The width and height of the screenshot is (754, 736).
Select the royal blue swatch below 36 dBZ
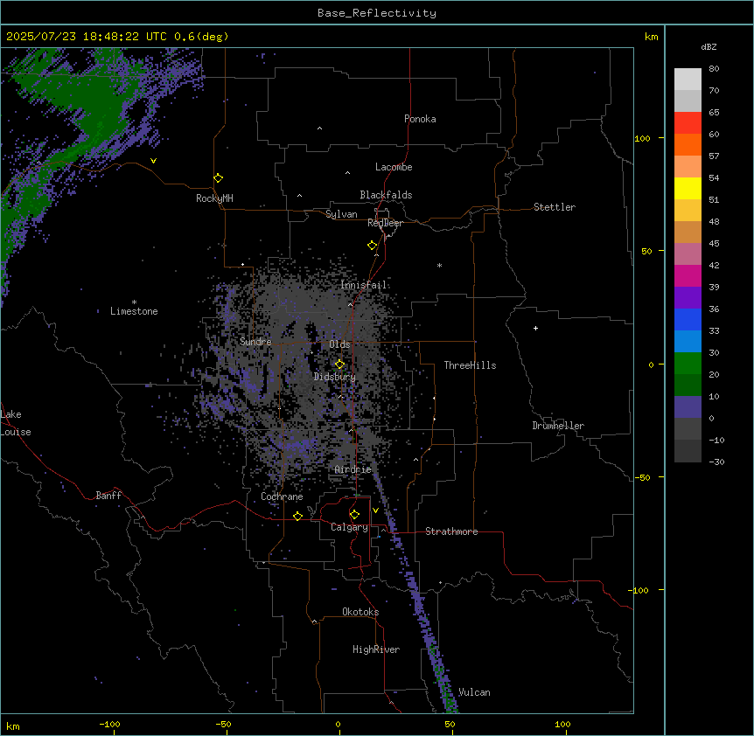pyautogui.click(x=688, y=319)
